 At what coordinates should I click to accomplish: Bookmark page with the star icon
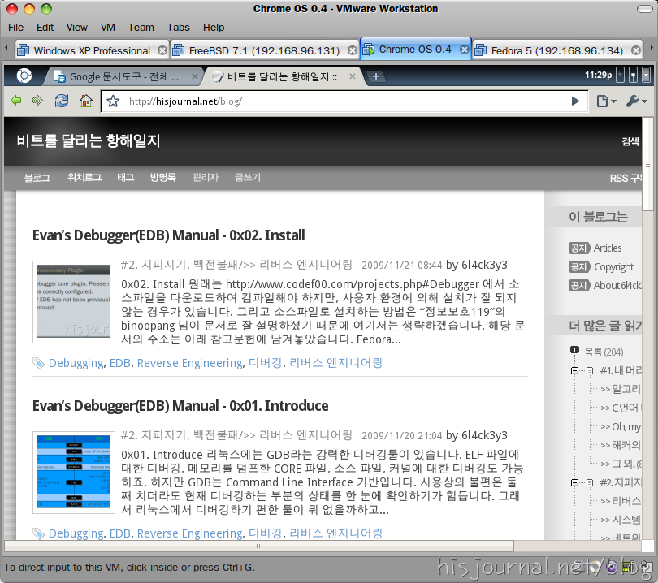click(x=113, y=101)
